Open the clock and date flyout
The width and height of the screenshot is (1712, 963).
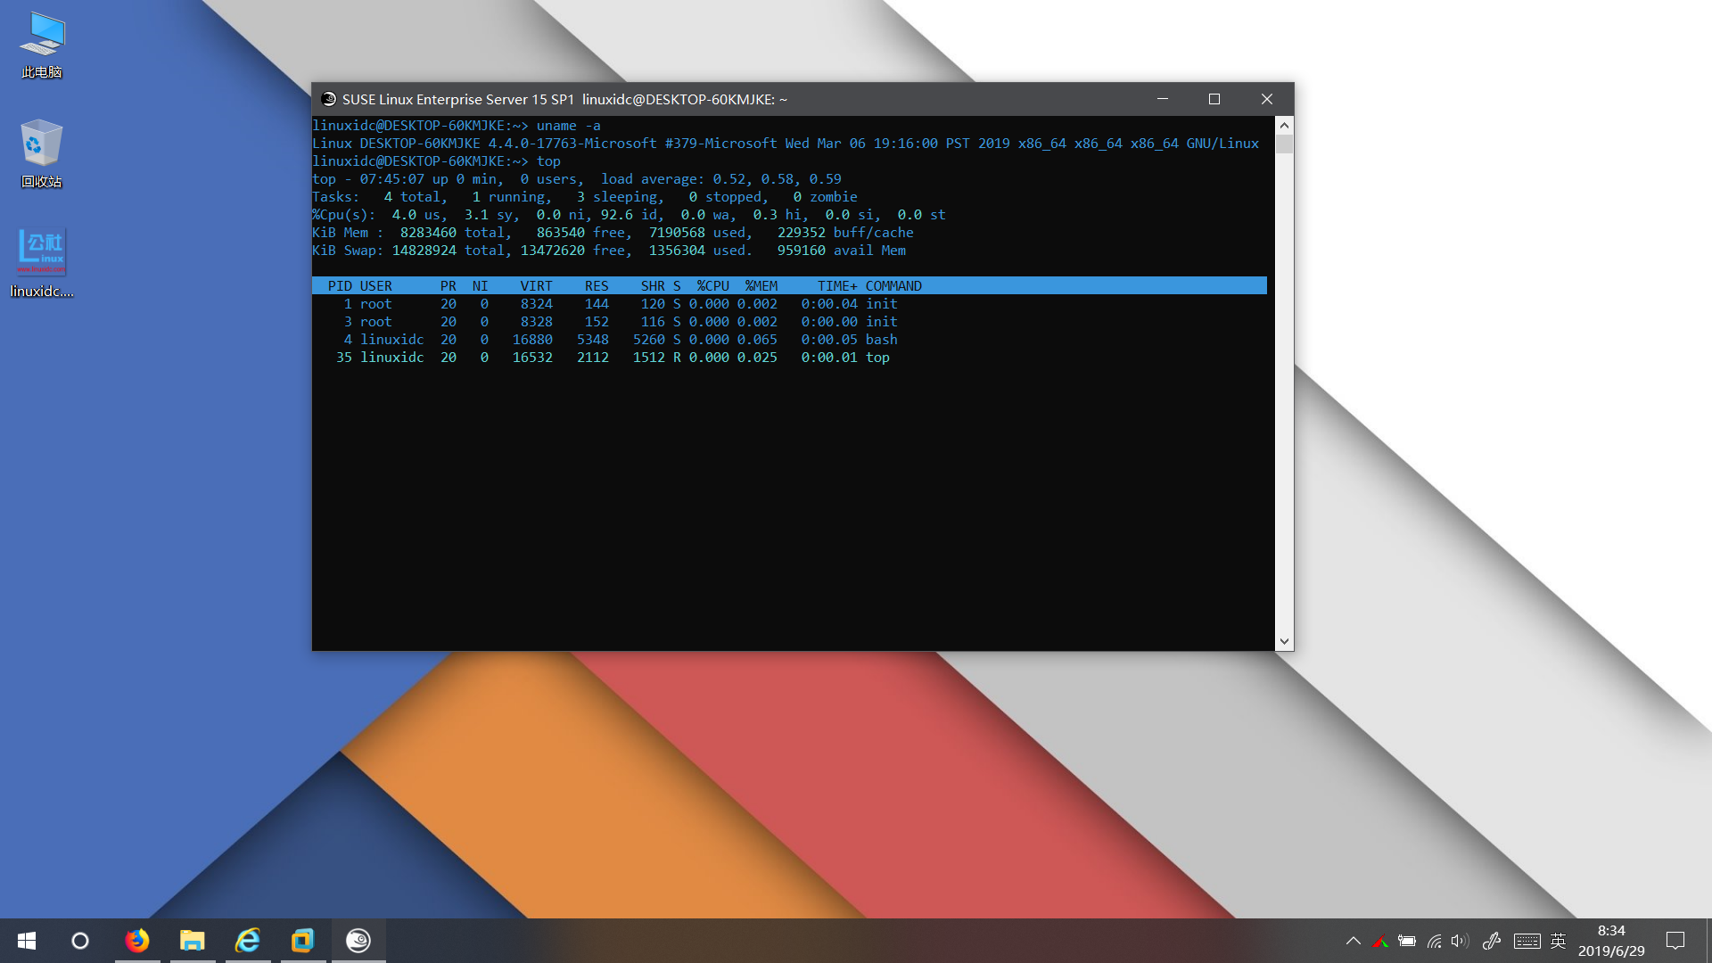pos(1611,941)
